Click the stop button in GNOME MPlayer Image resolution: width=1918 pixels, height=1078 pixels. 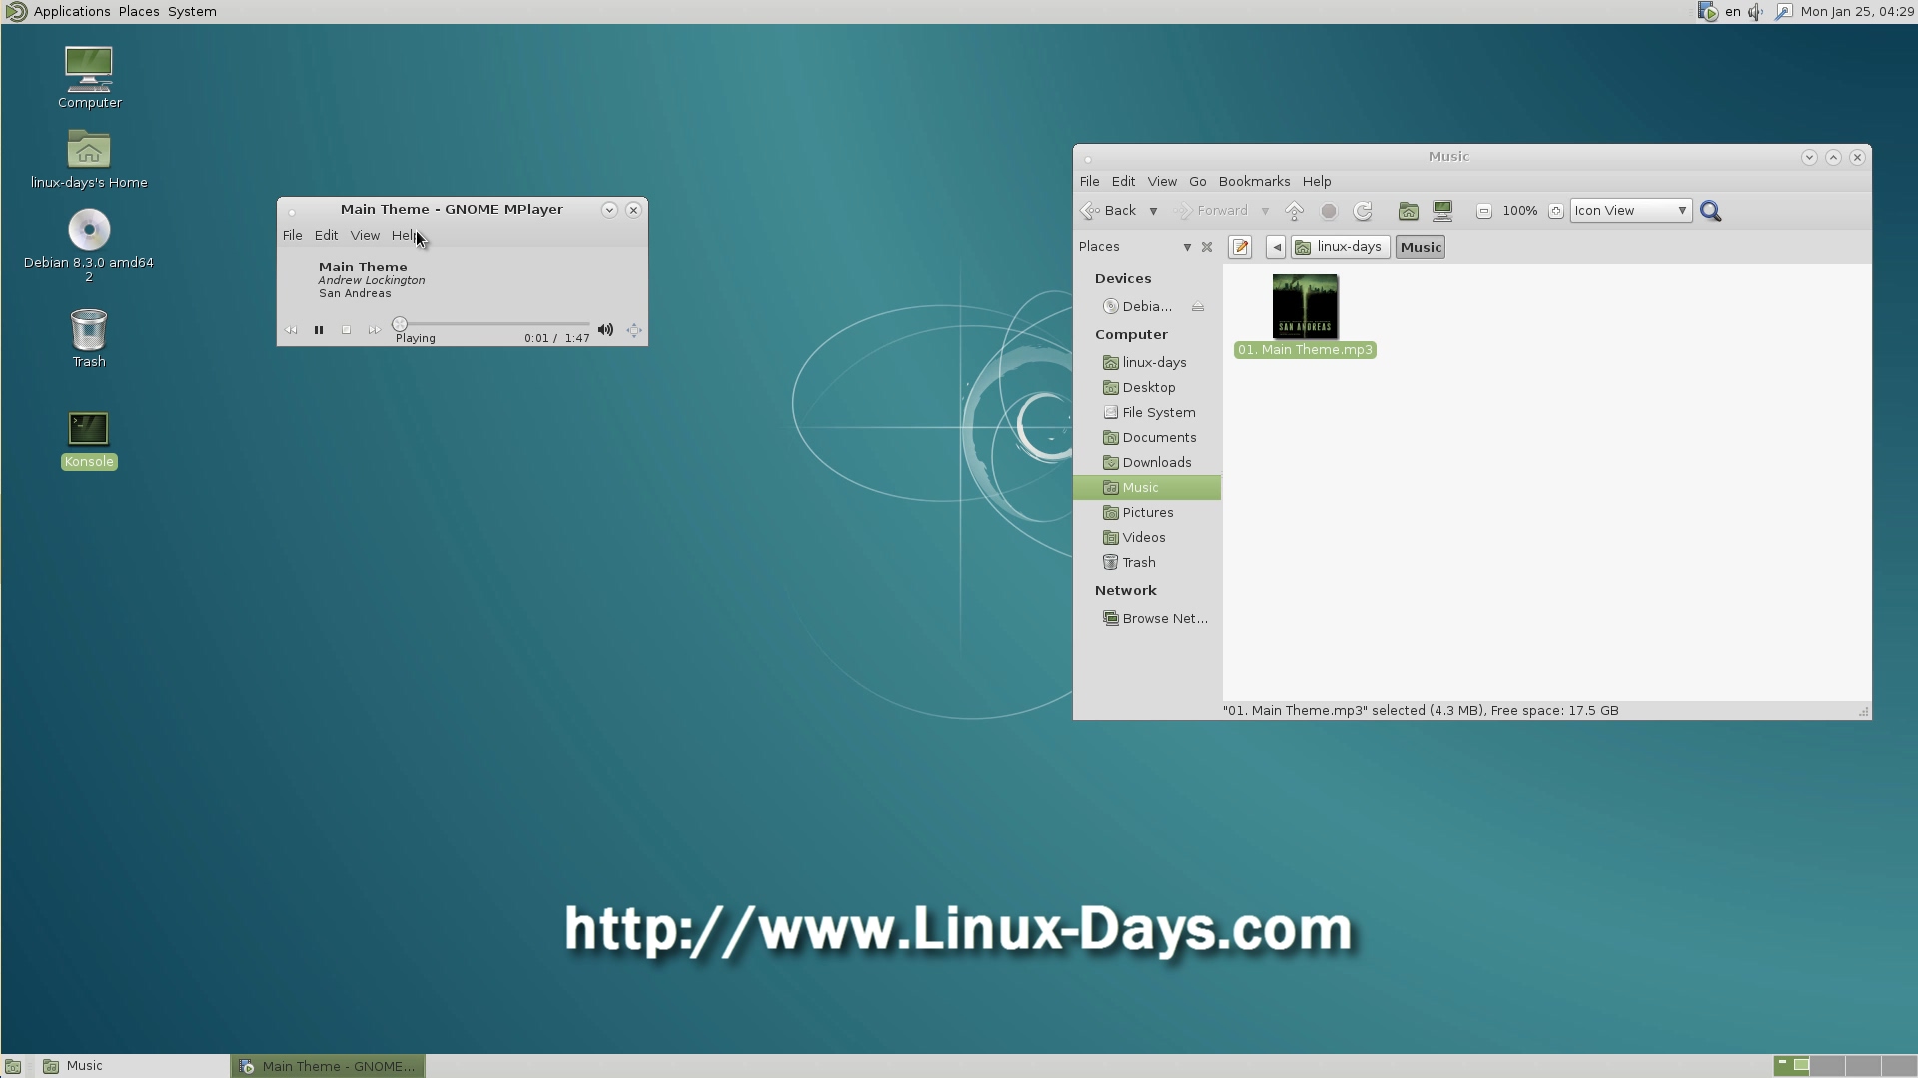(x=346, y=330)
